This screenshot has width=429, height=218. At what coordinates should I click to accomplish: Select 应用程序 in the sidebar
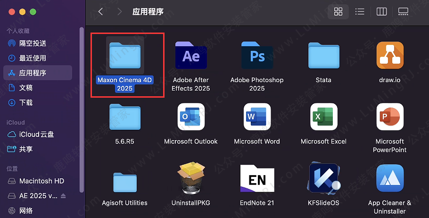38,73
